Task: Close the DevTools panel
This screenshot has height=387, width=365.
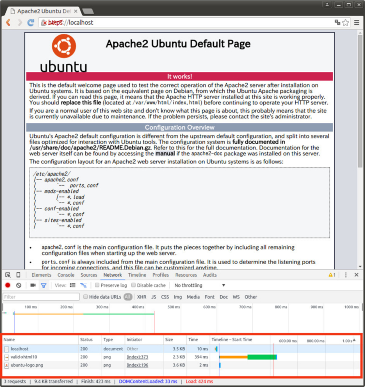Action: click(x=357, y=275)
